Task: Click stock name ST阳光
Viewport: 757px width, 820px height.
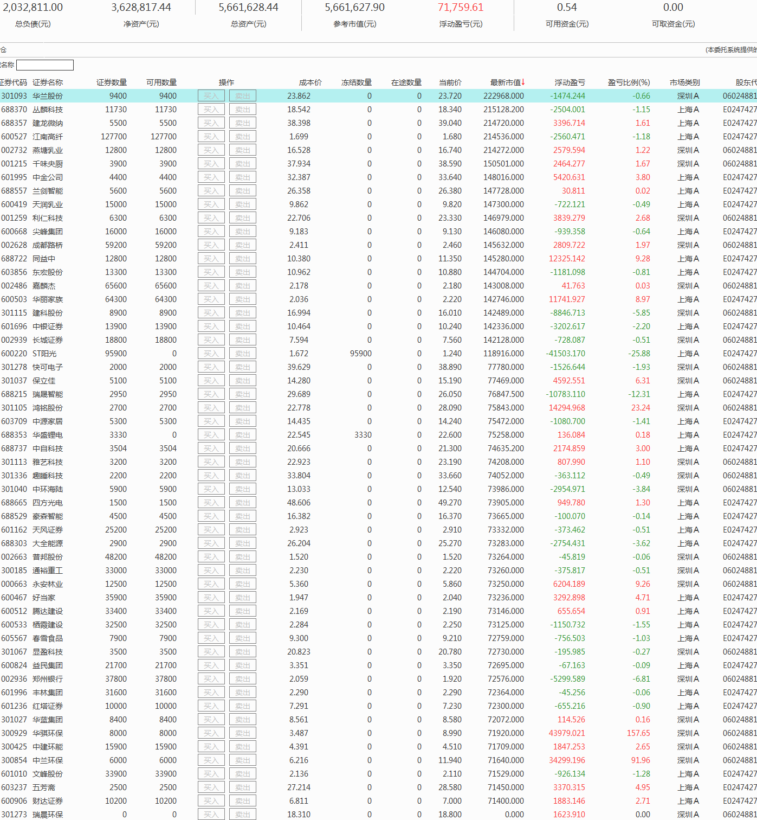Action: pos(44,354)
